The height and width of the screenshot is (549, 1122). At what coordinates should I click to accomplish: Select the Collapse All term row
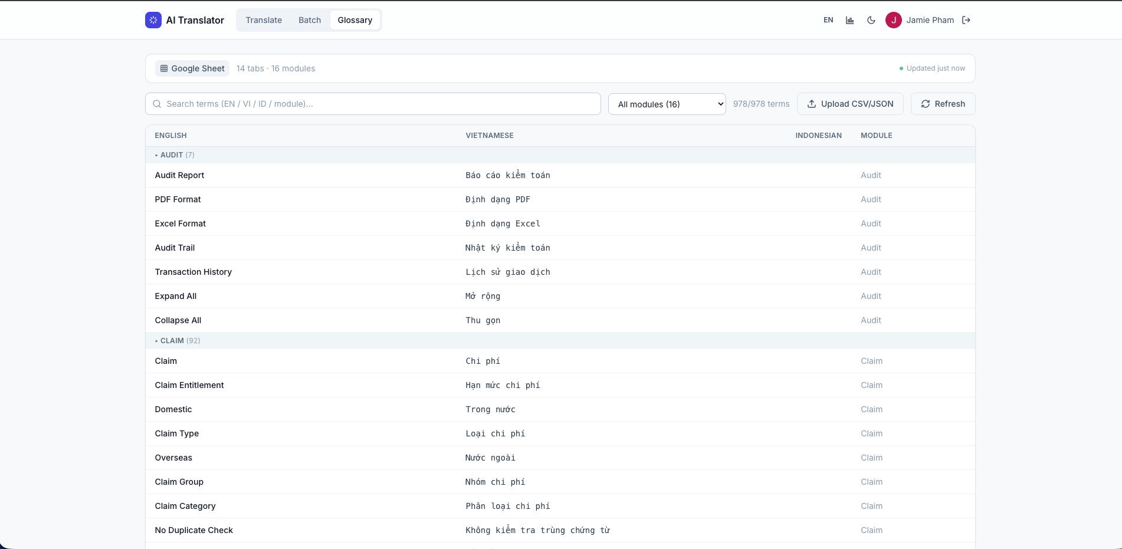click(x=560, y=320)
